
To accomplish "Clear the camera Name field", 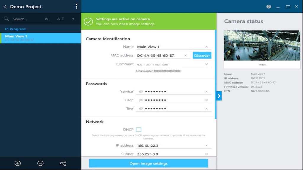I will 207,47.
